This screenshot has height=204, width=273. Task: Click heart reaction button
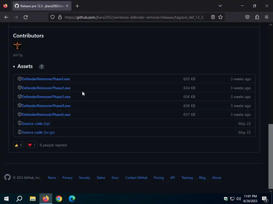tap(32, 145)
